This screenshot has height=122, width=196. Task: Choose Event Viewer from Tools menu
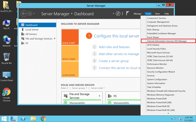click(x=153, y=37)
